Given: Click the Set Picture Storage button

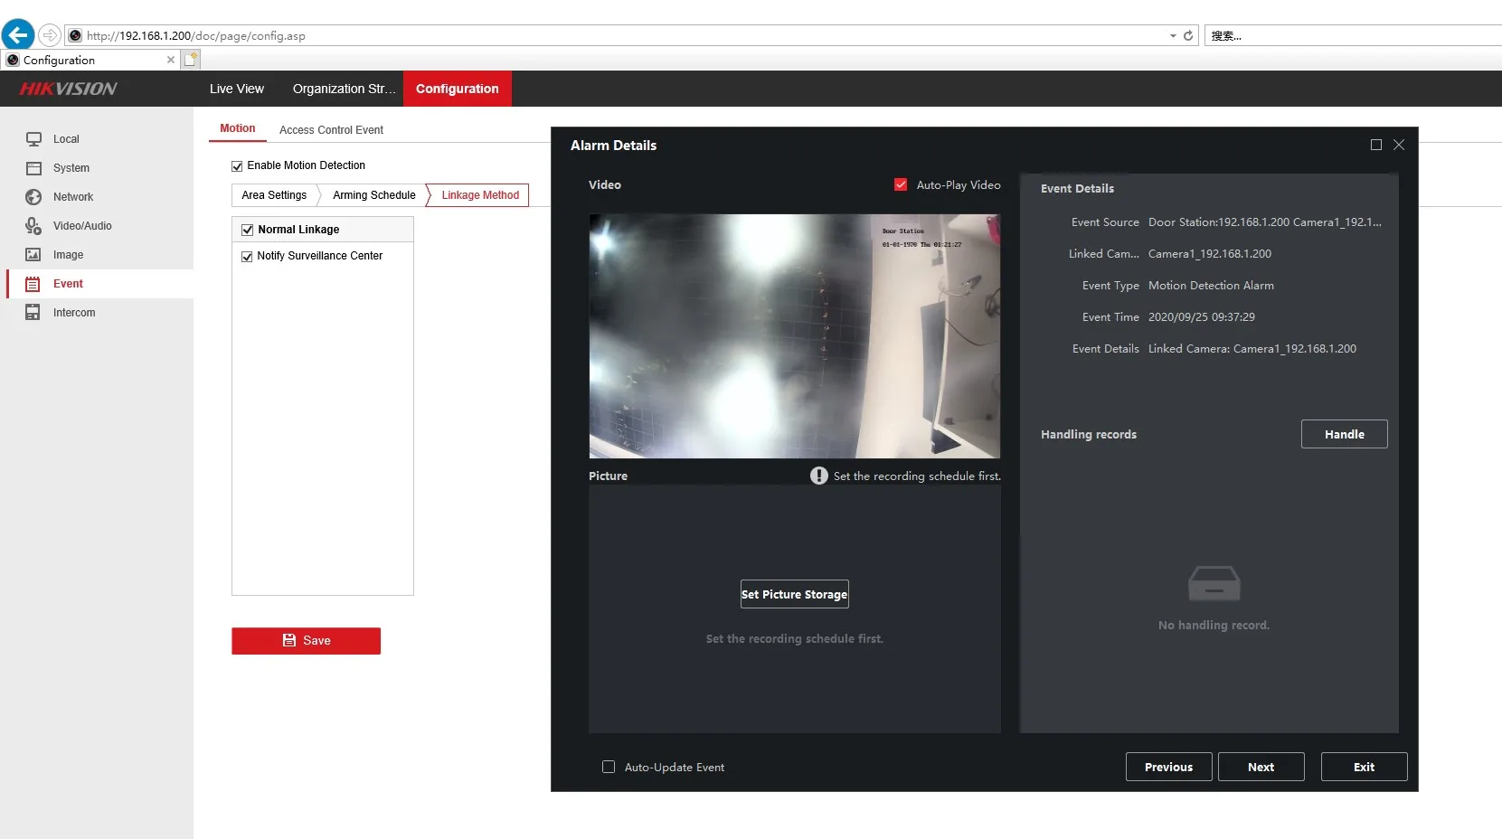Looking at the screenshot, I should pyautogui.click(x=795, y=594).
